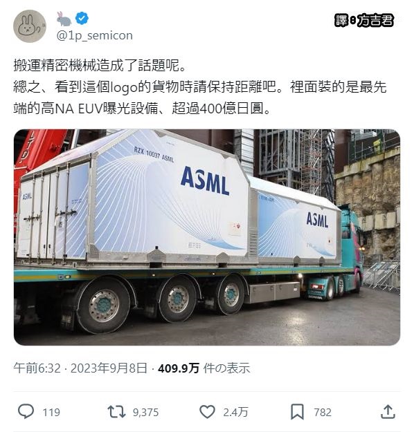Click the 2.4万 likes count
Screen dimensions: 414x432
point(235,412)
